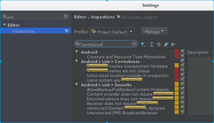Click the Manage button
The height and width of the screenshot is (123, 214).
pyautogui.click(x=154, y=31)
